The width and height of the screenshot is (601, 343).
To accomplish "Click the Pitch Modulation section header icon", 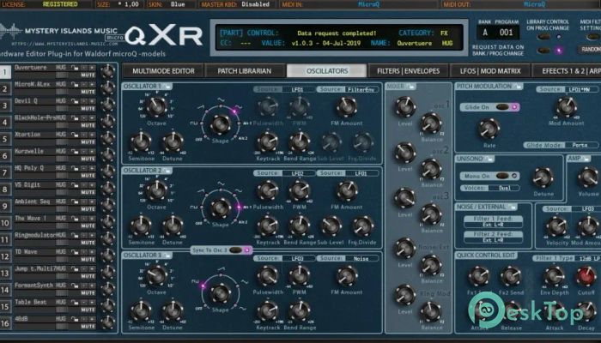I will click(x=519, y=87).
